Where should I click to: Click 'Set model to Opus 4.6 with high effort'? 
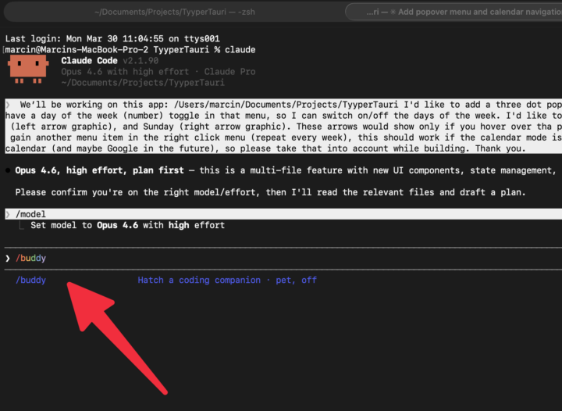(x=127, y=225)
